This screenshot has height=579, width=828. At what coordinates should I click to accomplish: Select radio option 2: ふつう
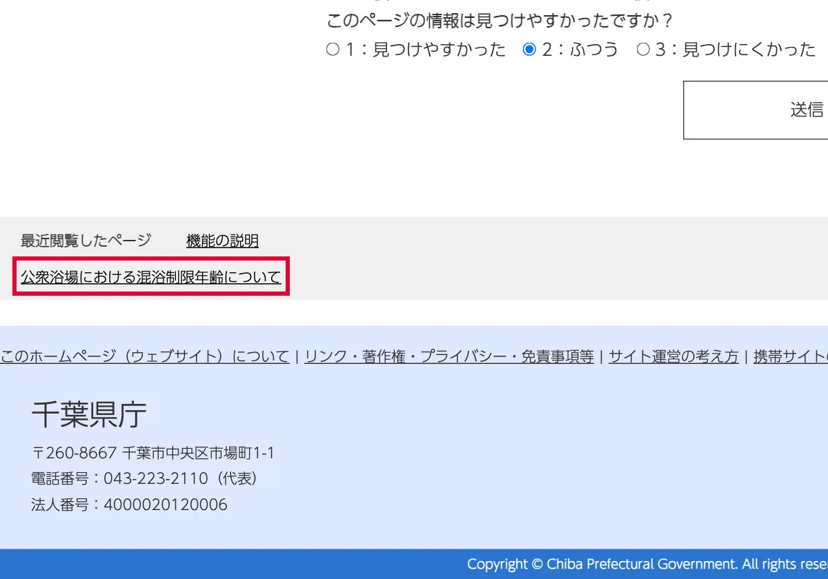tap(529, 50)
